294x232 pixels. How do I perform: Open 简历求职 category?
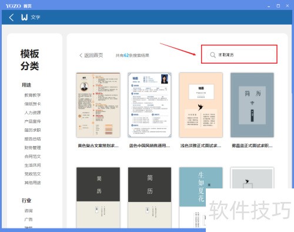click(x=32, y=130)
